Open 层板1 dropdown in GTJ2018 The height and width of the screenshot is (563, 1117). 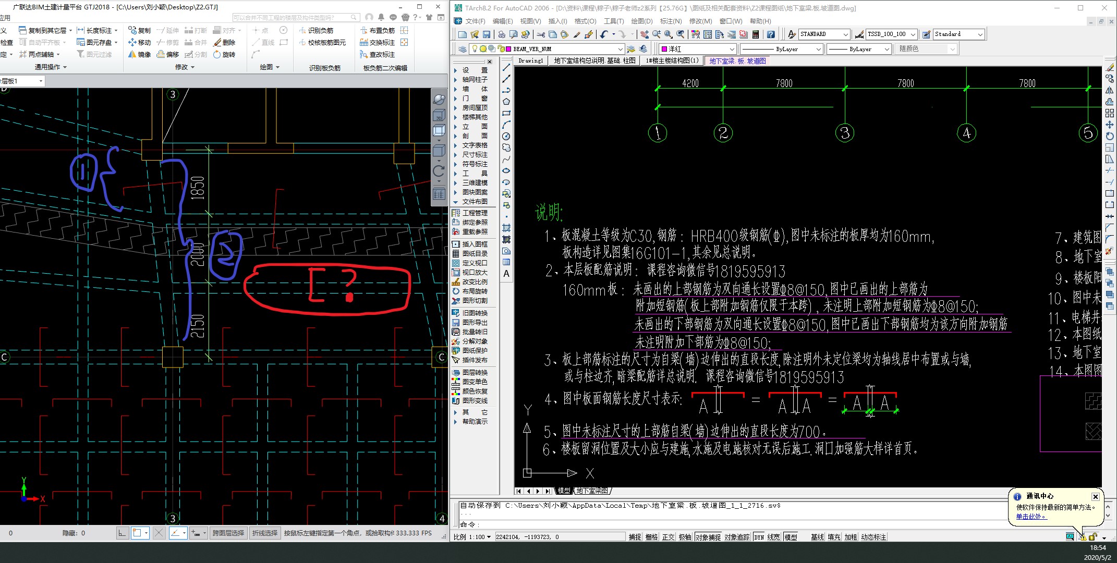pyautogui.click(x=41, y=81)
